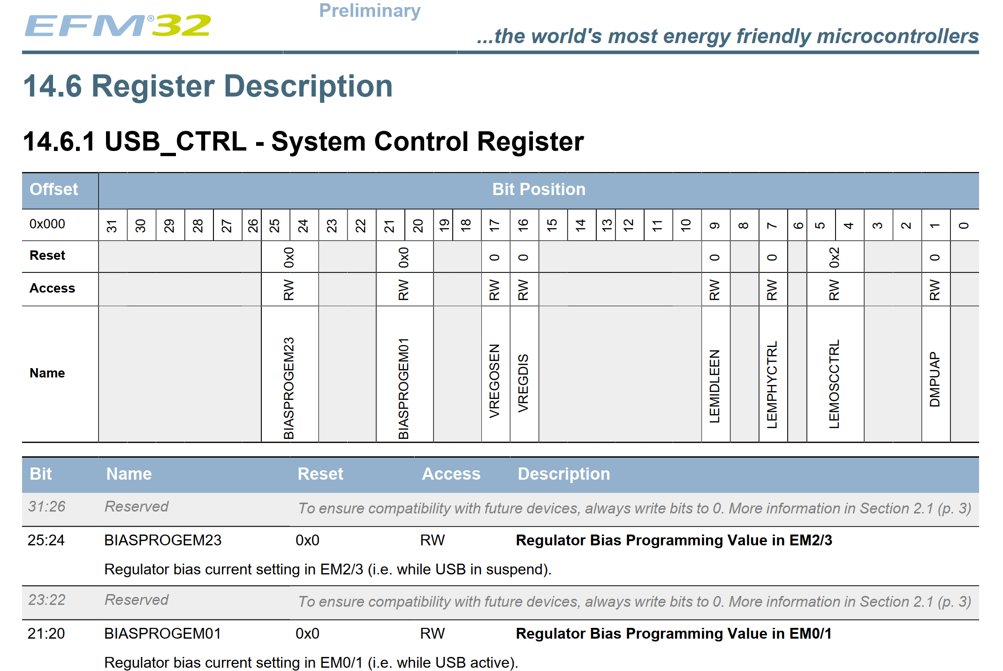Screen dimensions: 1003x671
Task: Click the Bit Position header
Action: [539, 189]
